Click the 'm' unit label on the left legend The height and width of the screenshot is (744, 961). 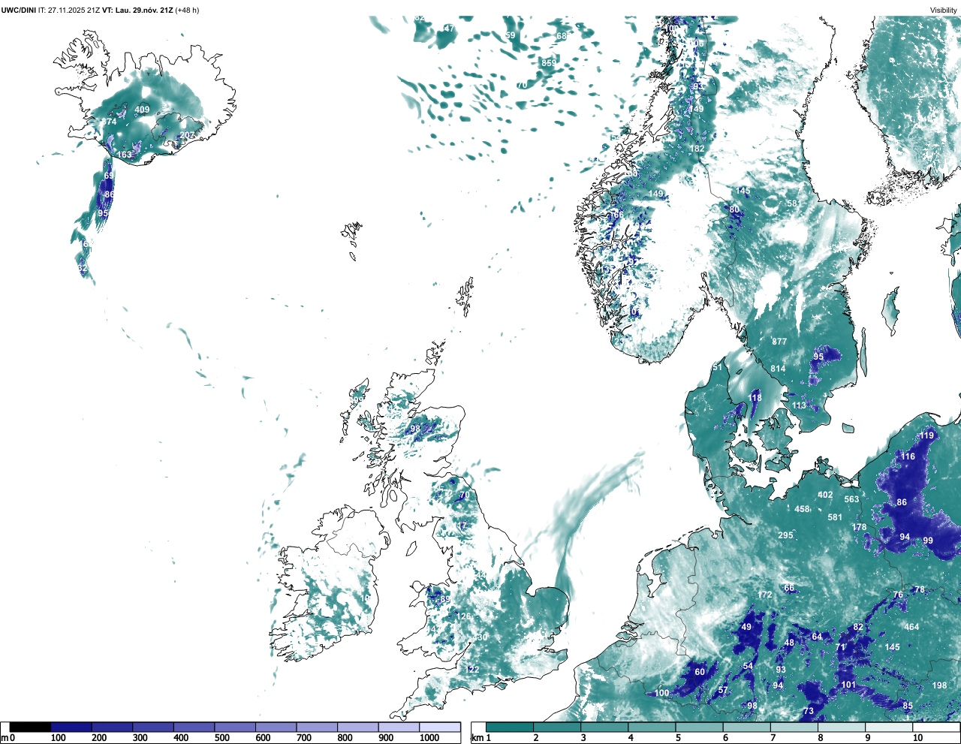5,738
